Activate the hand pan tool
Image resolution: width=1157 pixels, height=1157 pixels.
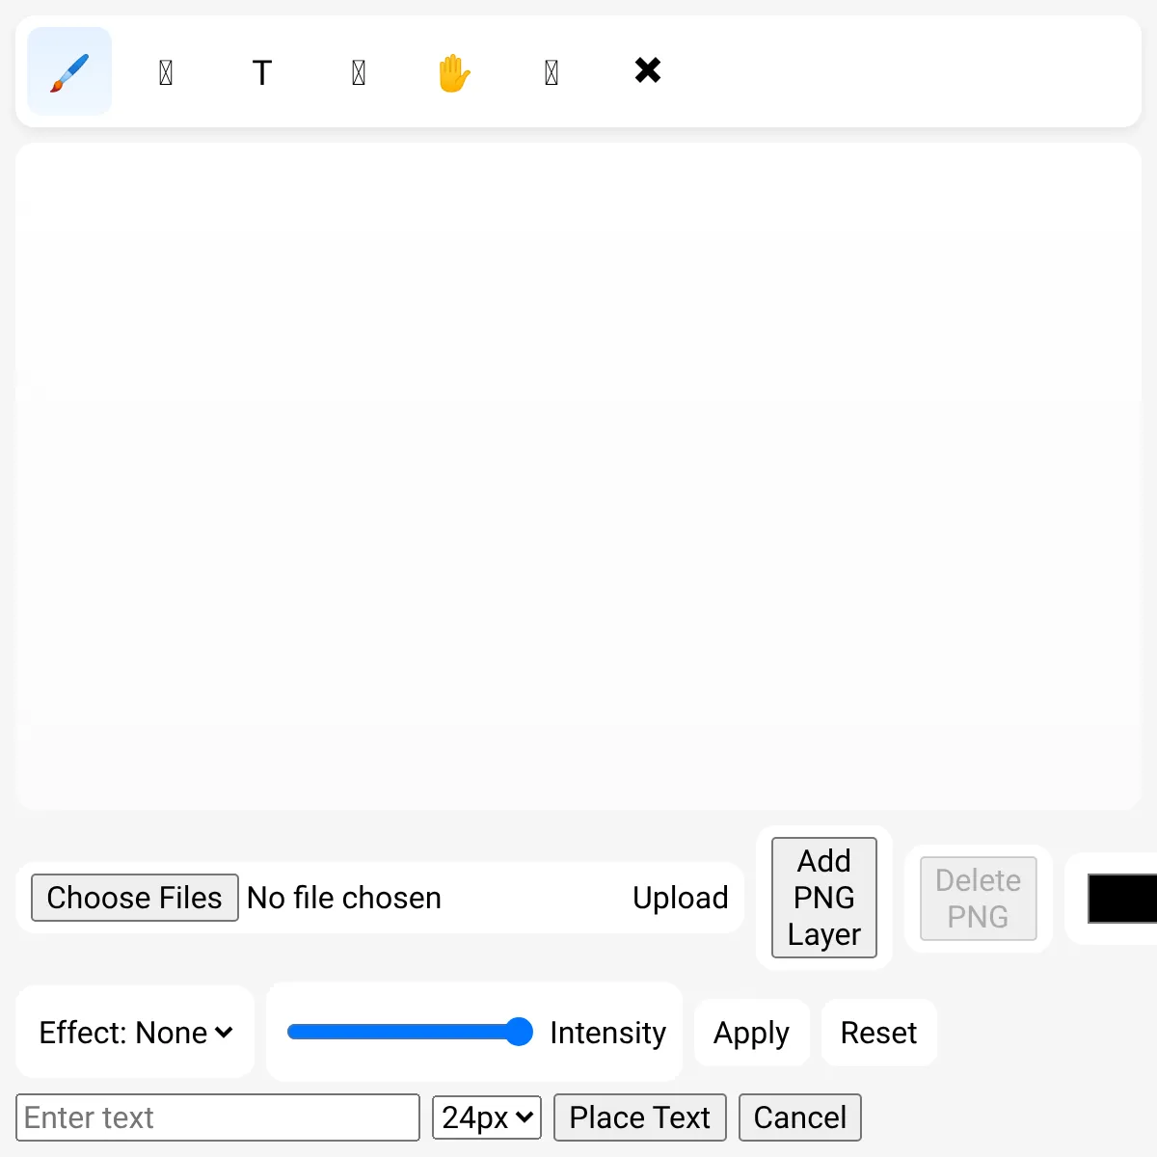tap(455, 71)
